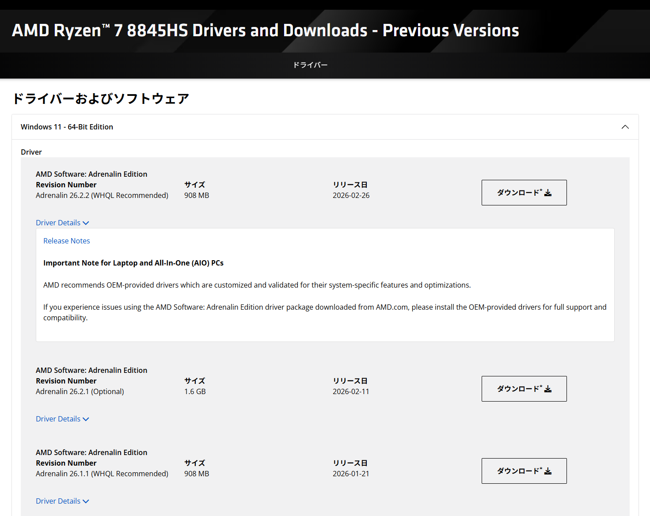
Task: Click the AMD Ryzen 7 8845HS page title
Action: [x=265, y=31]
